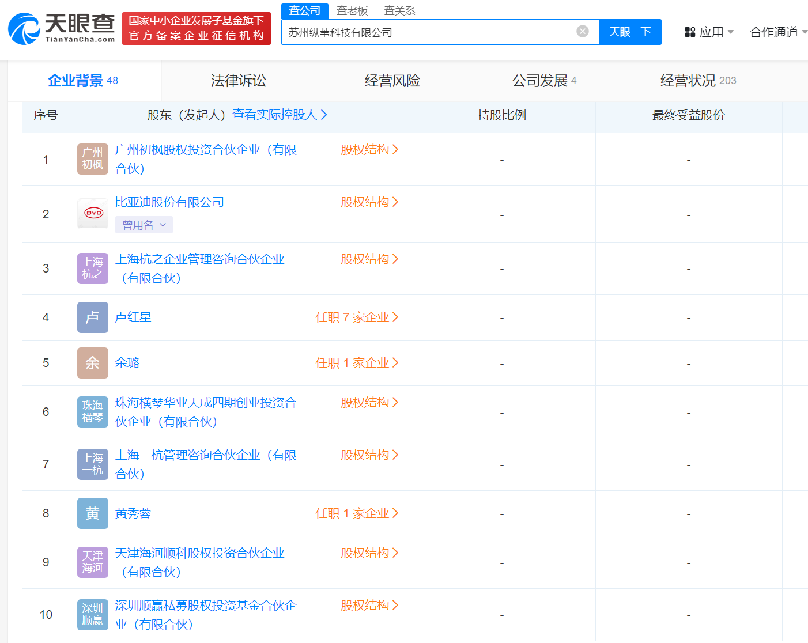Select the BYD logo icon
Screen dimensions: 808x643
93,213
